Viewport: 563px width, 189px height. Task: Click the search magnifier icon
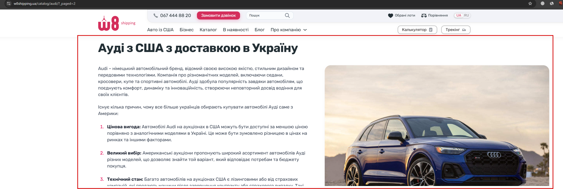pyautogui.click(x=287, y=15)
